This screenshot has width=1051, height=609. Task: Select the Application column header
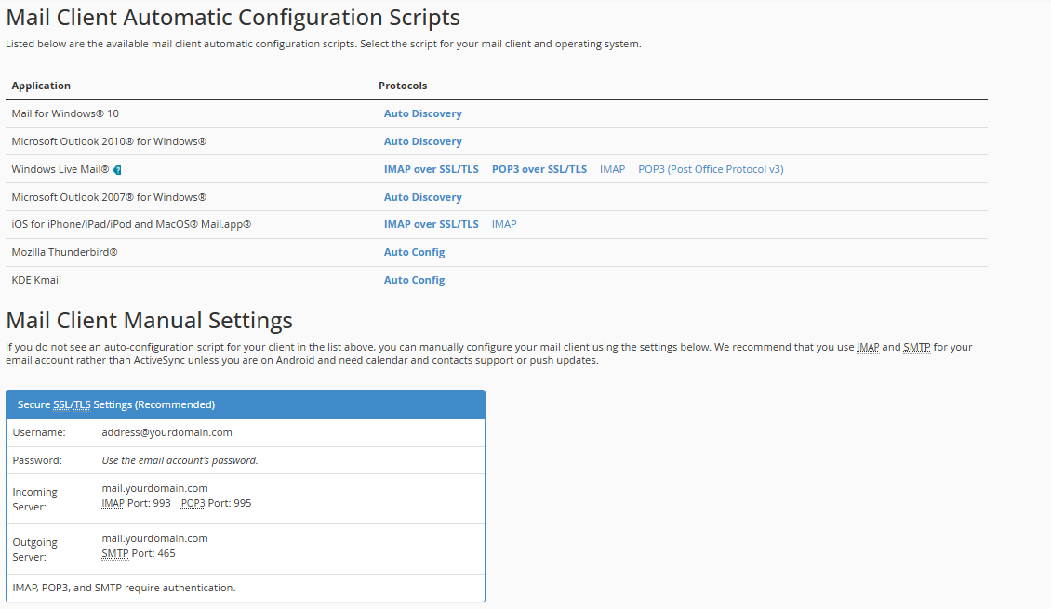point(41,86)
